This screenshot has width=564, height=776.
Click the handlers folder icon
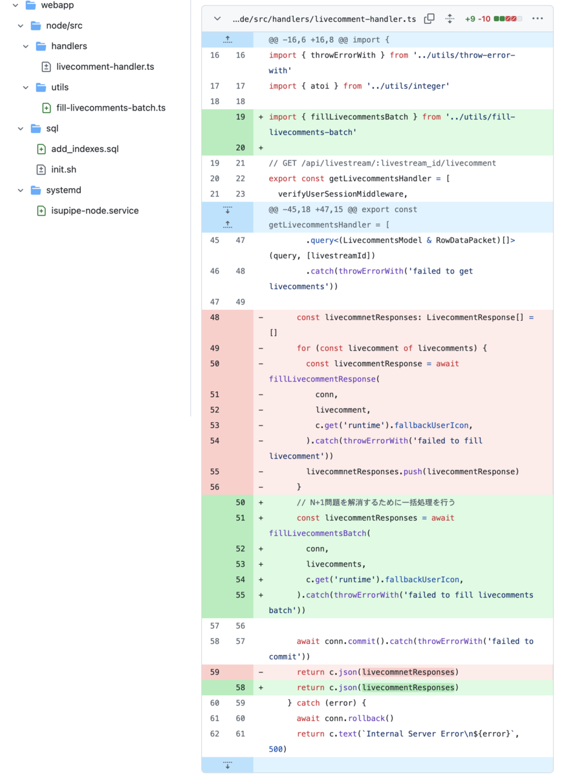[x=41, y=47]
